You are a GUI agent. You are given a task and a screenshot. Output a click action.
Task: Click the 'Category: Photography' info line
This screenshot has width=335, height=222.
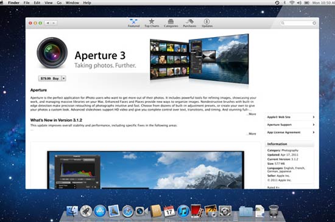pyautogui.click(x=283, y=150)
